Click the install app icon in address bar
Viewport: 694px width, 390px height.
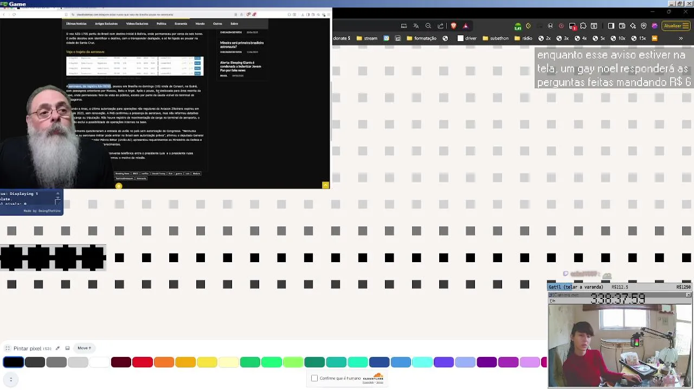[404, 25]
